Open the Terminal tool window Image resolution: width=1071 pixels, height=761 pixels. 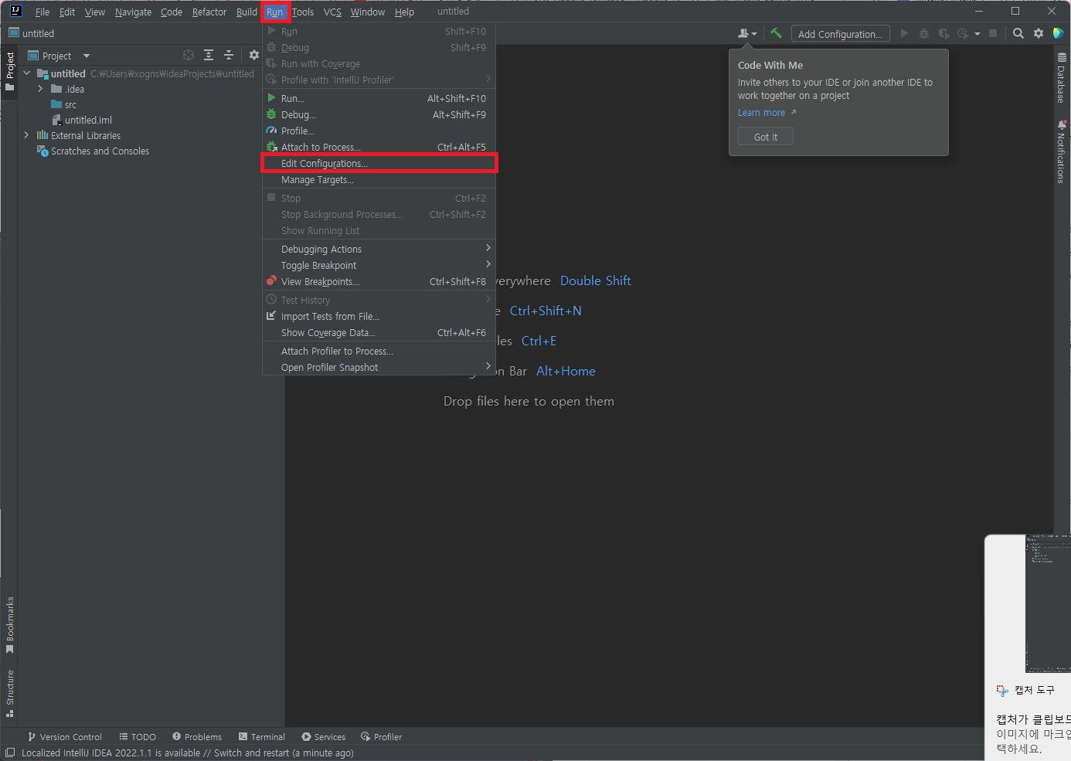pos(262,737)
